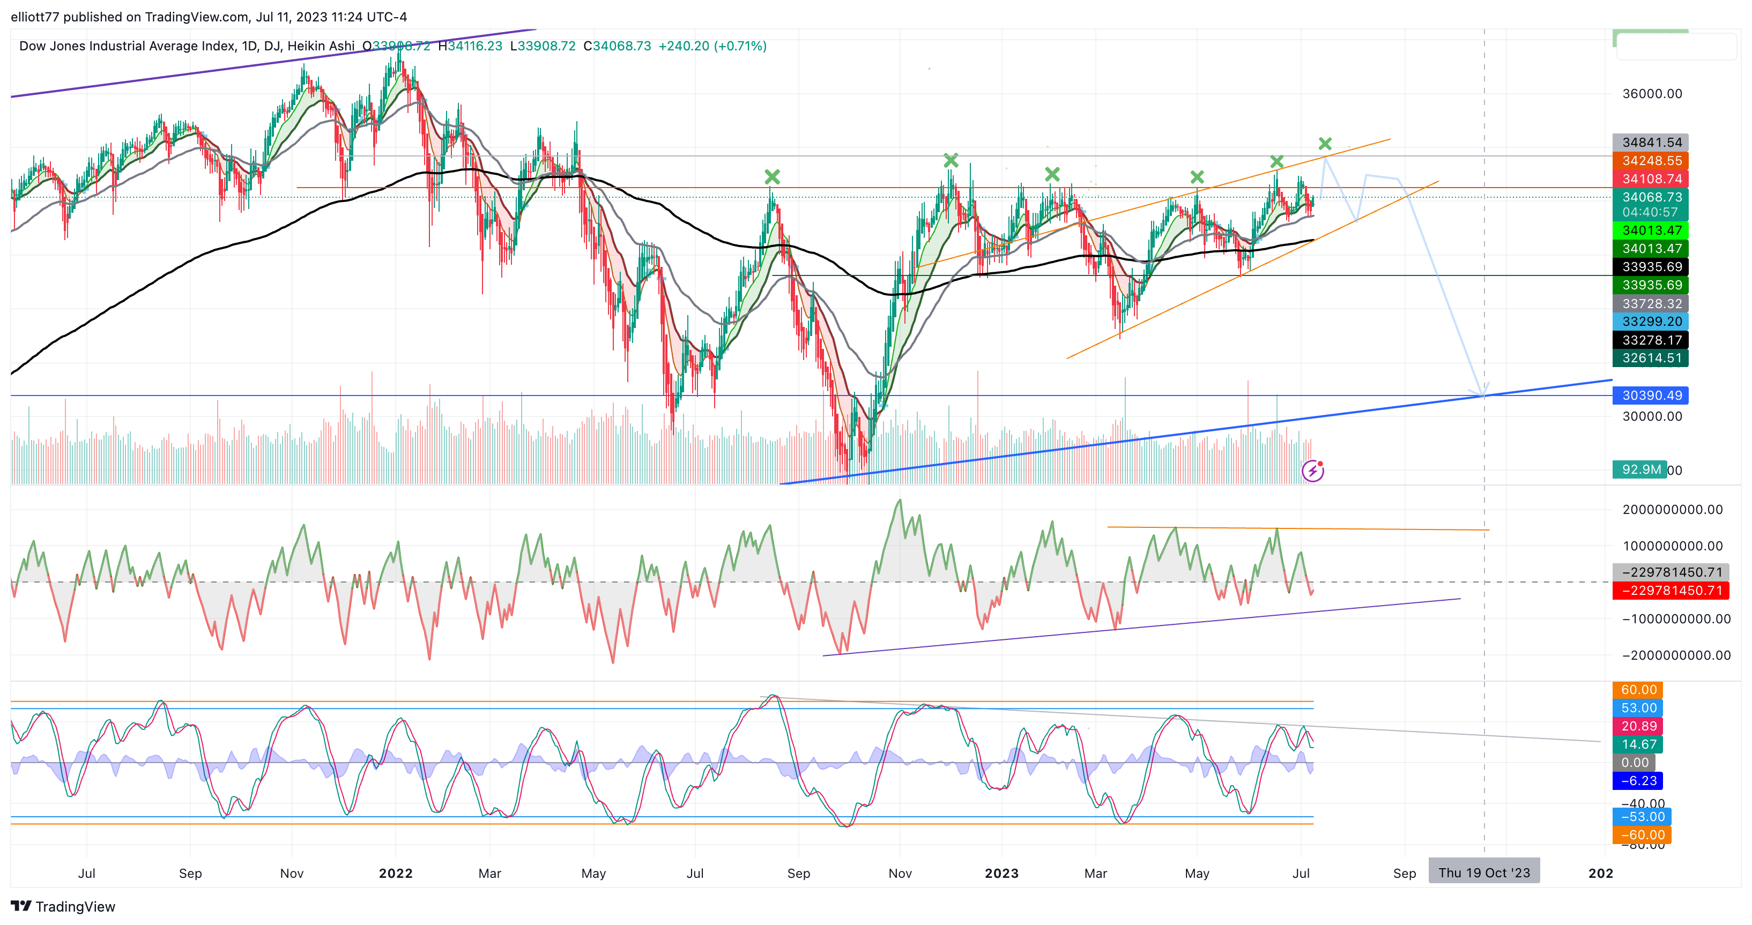1752x925 pixels.
Task: Click the 'Nov' time label just before 2023
Action: click(x=900, y=872)
